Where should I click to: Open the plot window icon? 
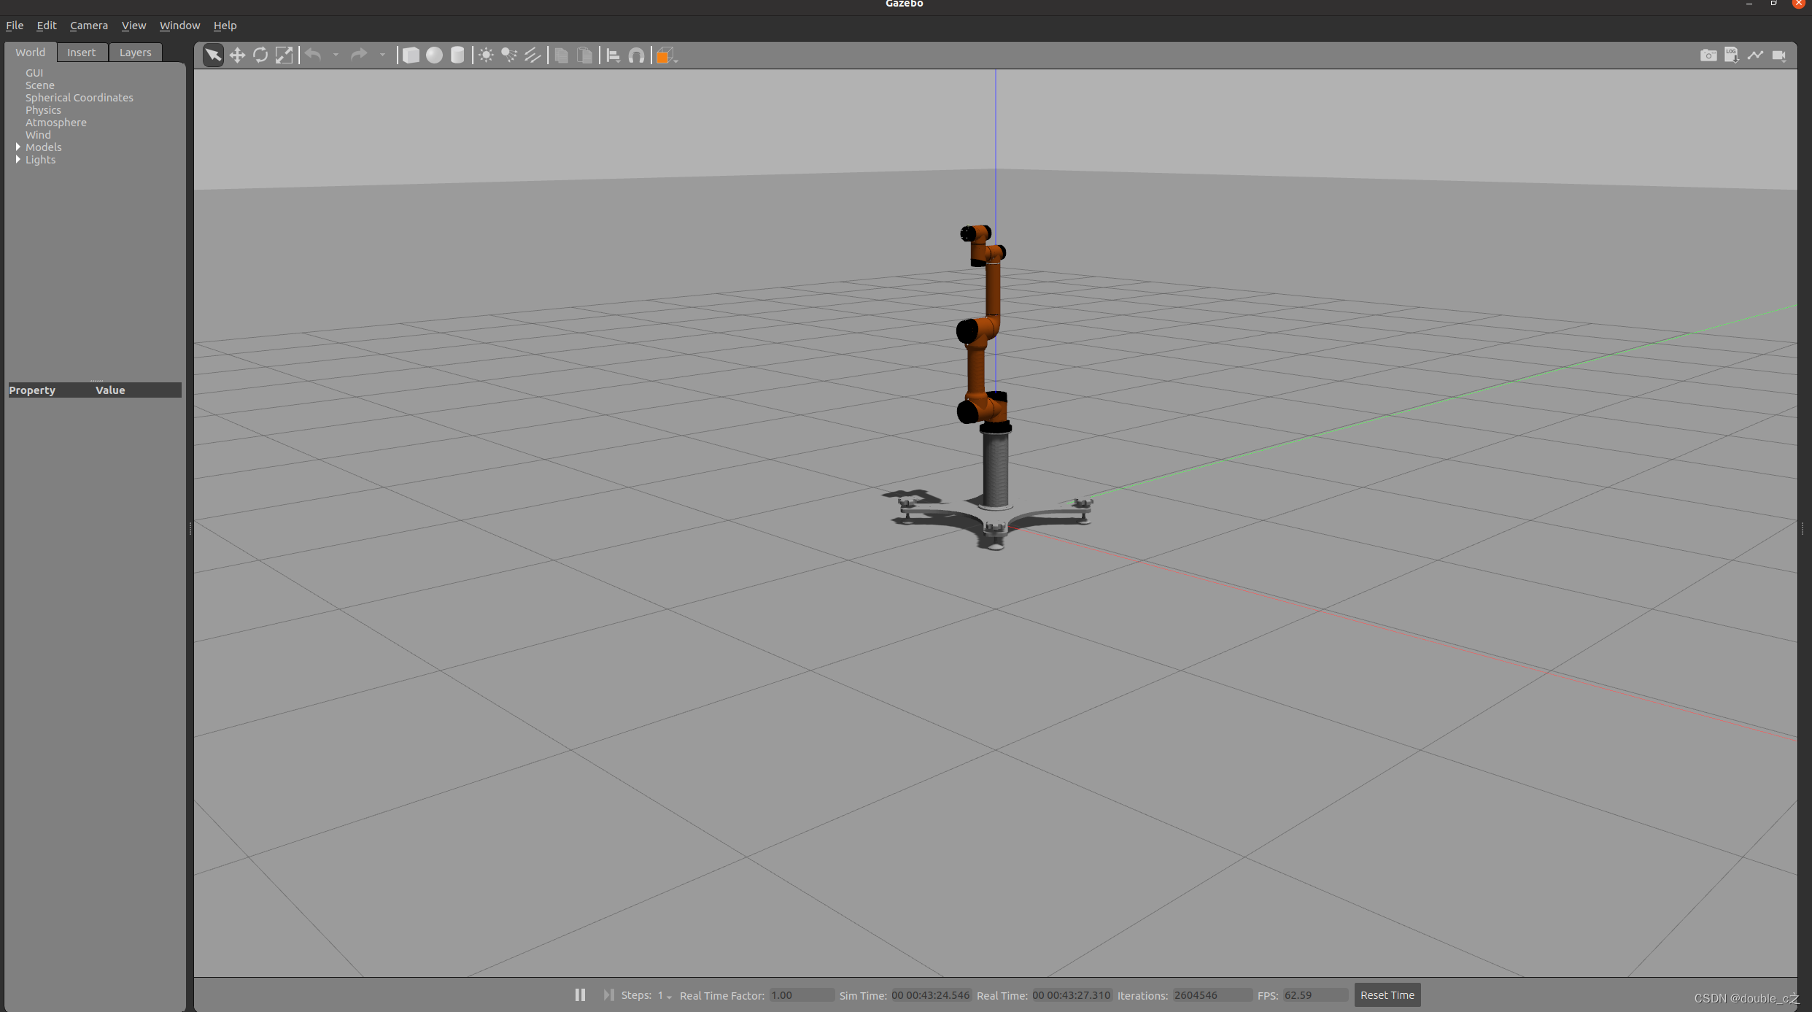pyautogui.click(x=1755, y=55)
